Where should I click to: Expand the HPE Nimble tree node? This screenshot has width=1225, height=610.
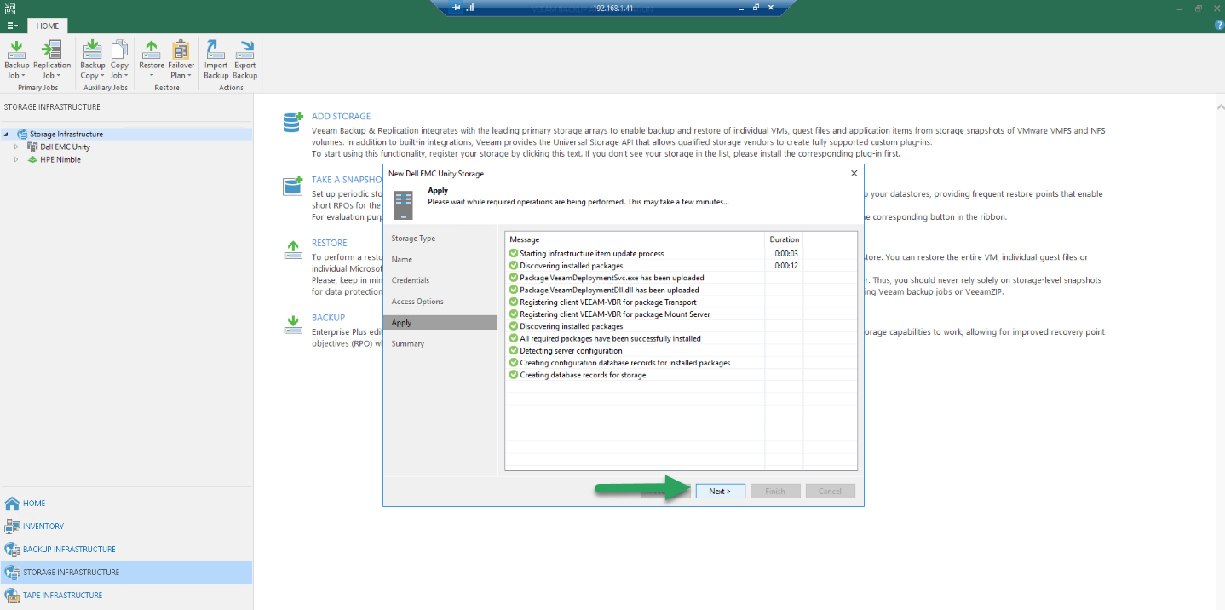[15, 159]
